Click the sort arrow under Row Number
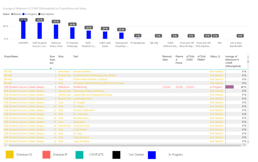258x162 pixels. tap(51, 68)
